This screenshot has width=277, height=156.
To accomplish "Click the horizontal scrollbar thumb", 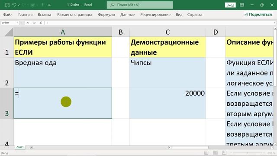I will (x=190, y=147).
